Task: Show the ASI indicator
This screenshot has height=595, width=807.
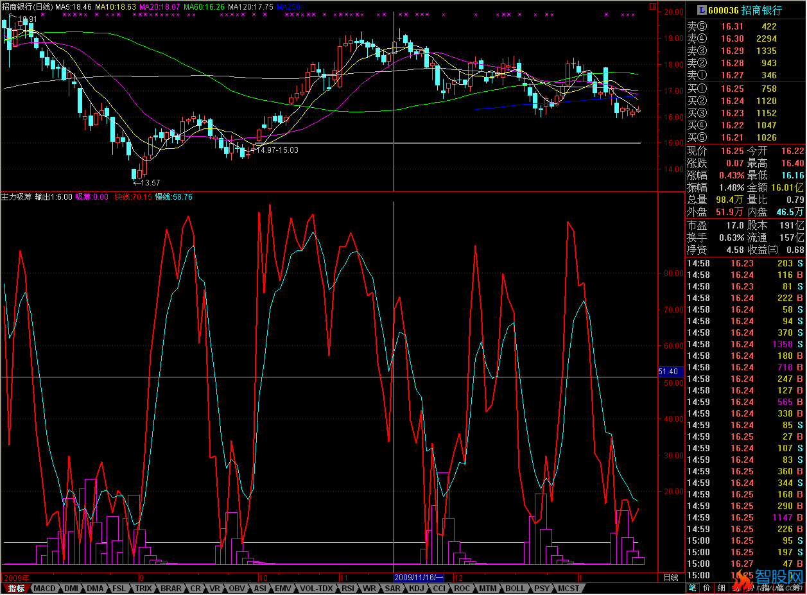Action: pos(260,588)
